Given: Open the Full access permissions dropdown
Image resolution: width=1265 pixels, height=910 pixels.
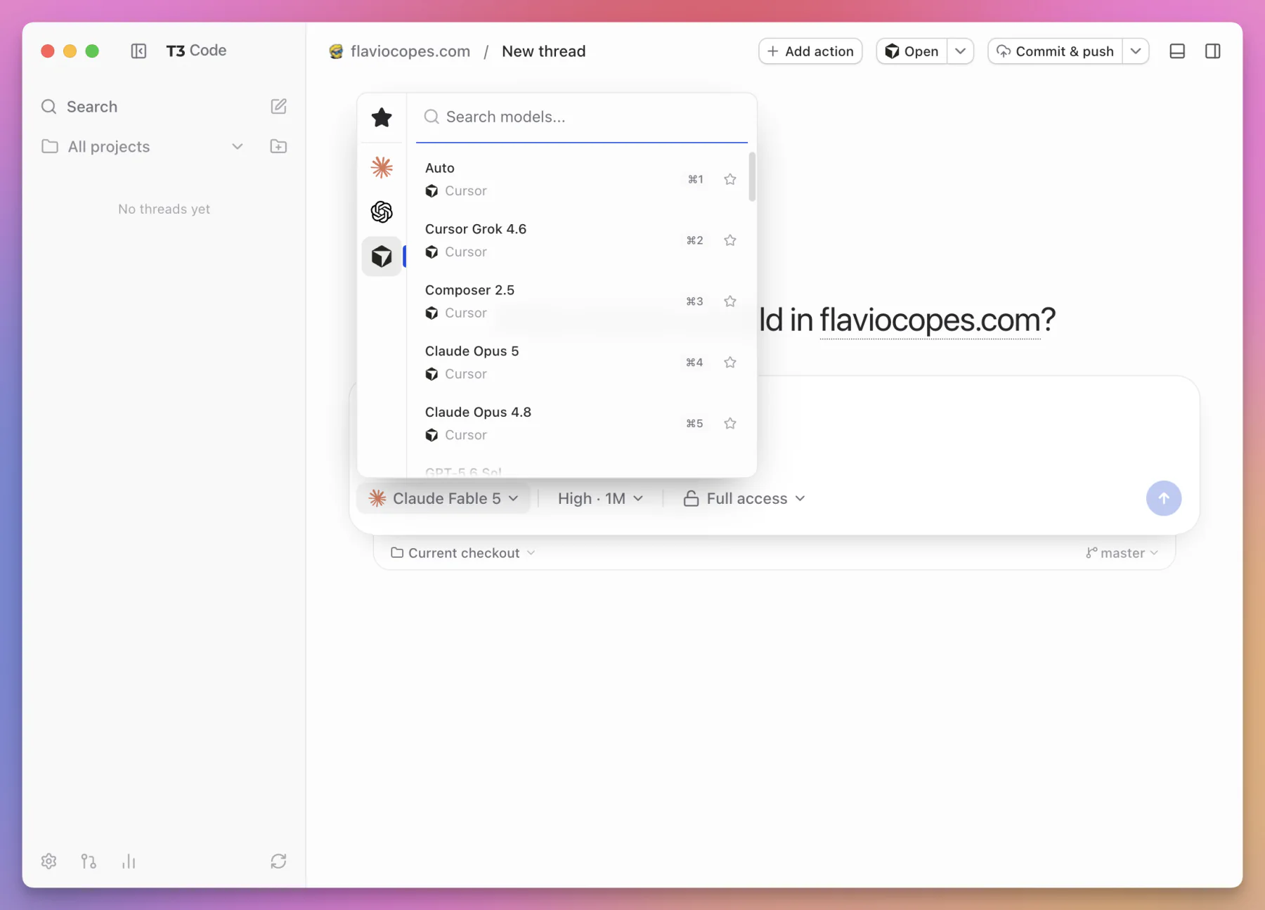Looking at the screenshot, I should tap(744, 498).
